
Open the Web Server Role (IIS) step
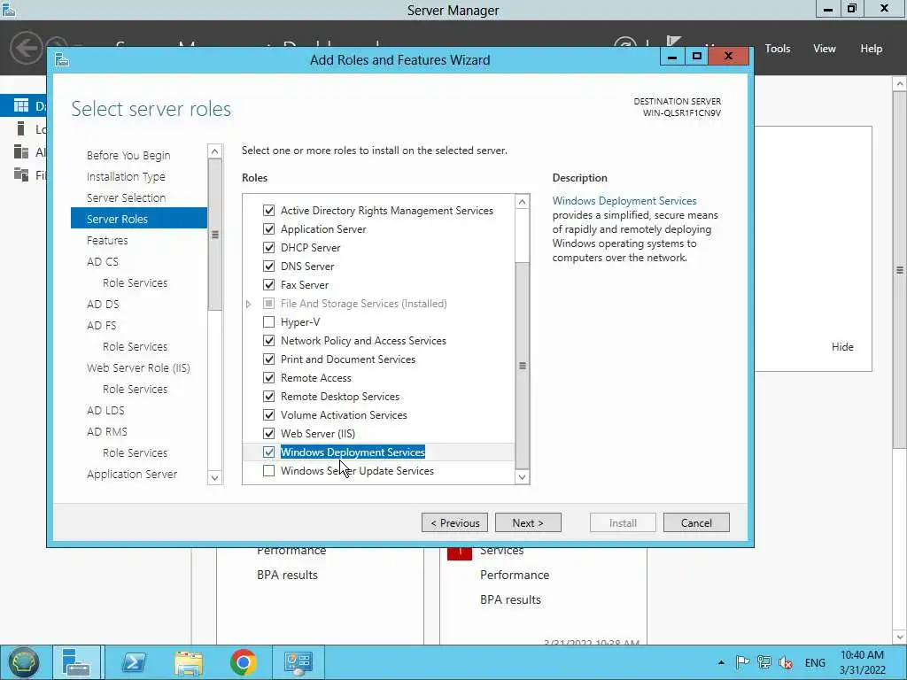[138, 367]
